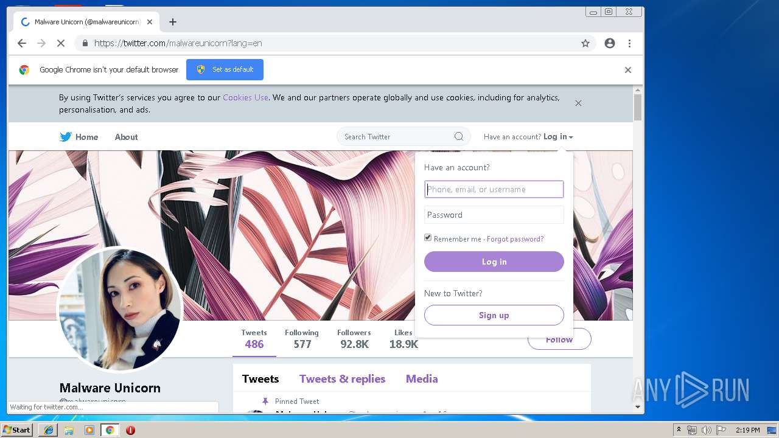779x438 pixels.
Task: Open the Chrome profile account icon
Action: click(610, 43)
